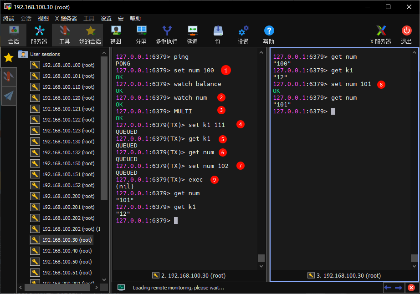Select session 192.168.100.40 (root)
420x294 pixels.
click(x=61, y=251)
